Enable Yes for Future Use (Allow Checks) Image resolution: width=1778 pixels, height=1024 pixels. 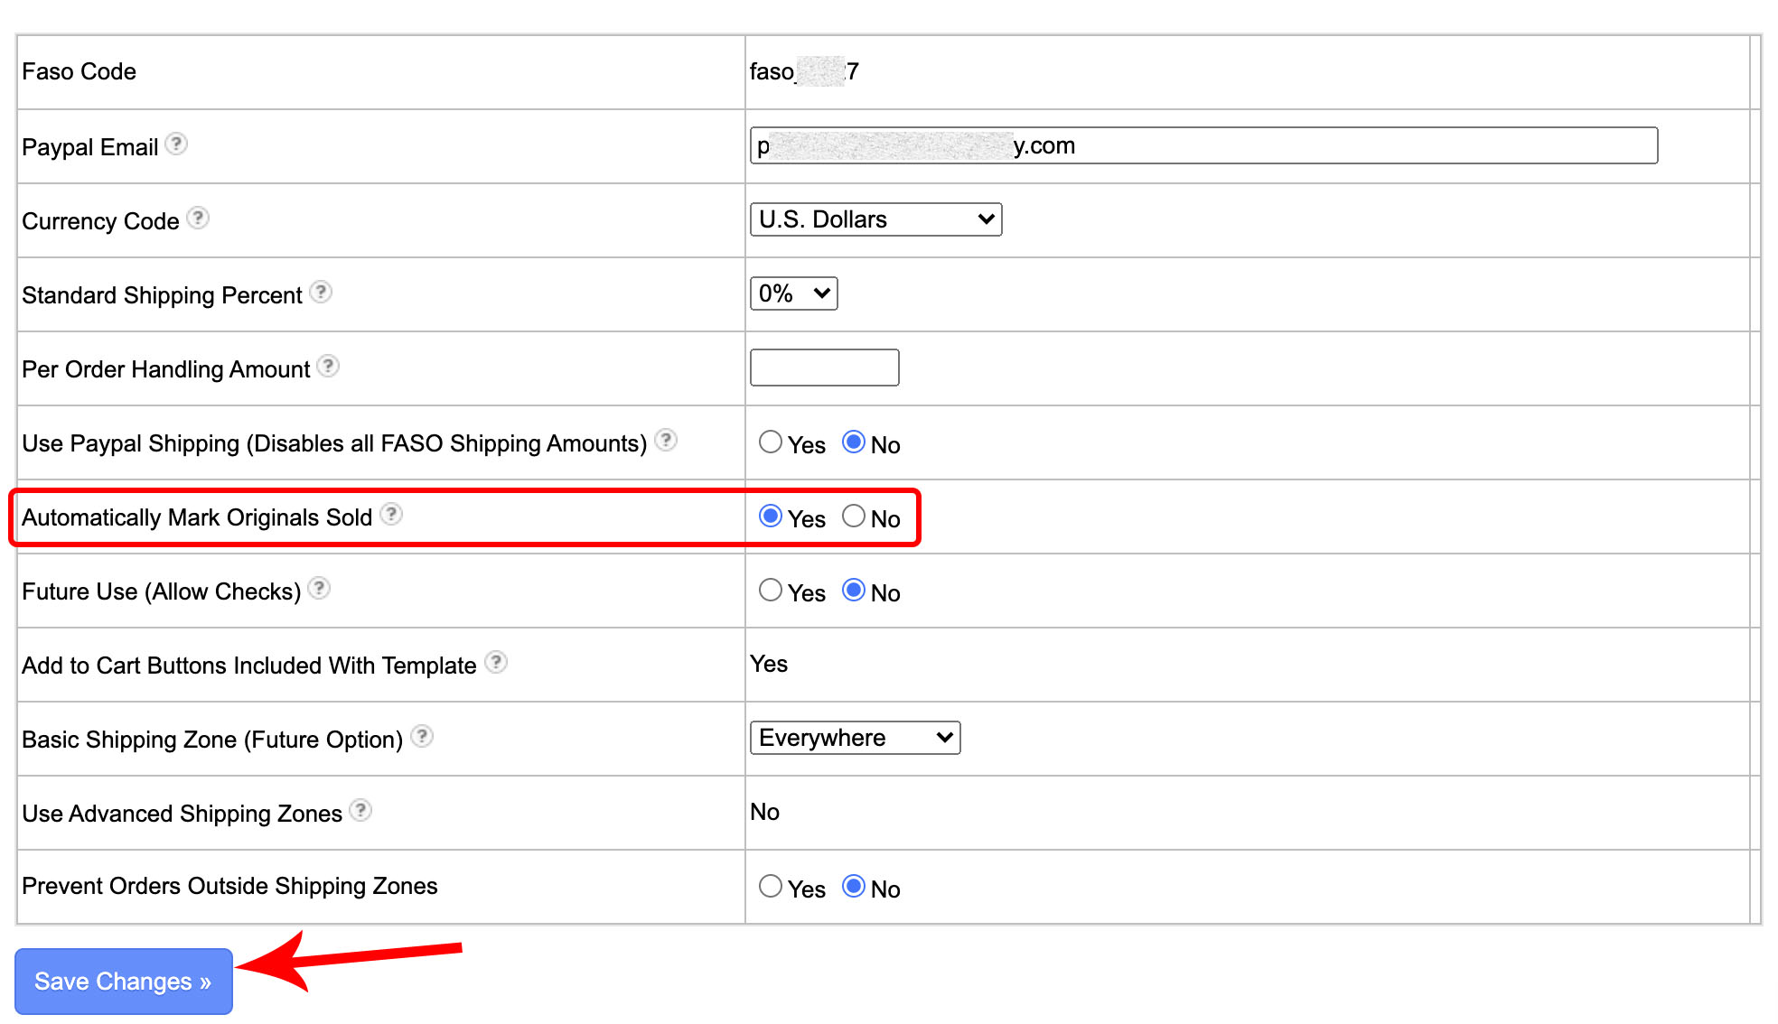pos(770,590)
